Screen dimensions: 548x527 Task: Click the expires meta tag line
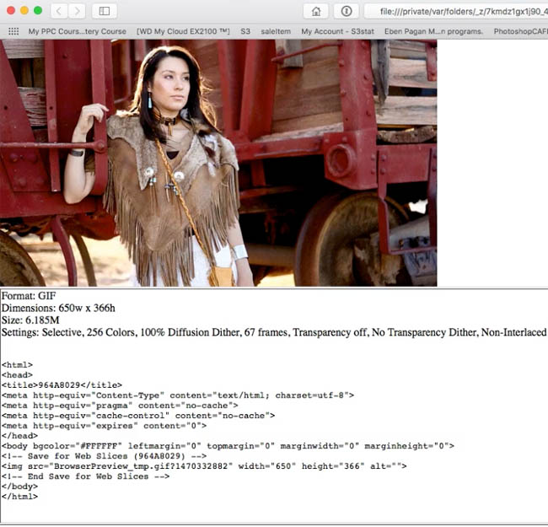point(105,426)
